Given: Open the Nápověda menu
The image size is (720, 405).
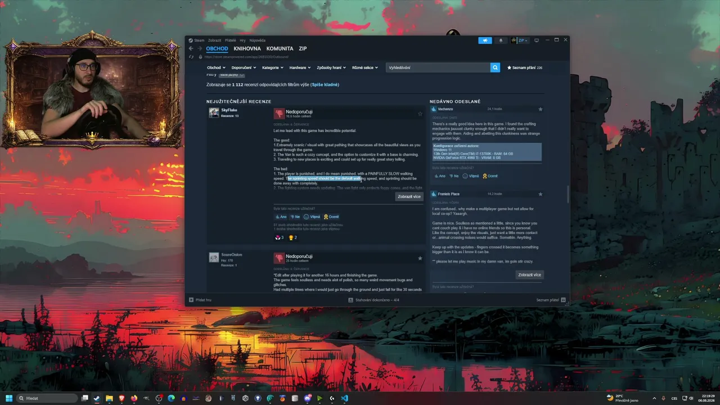Looking at the screenshot, I should tap(257, 40).
